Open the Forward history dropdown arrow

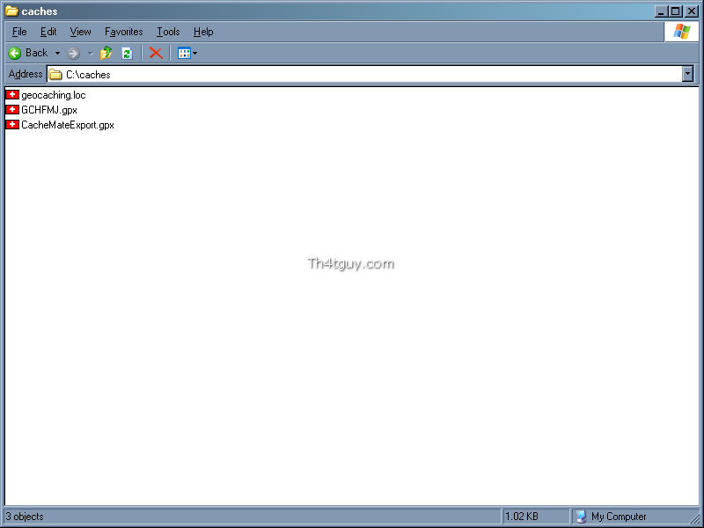pyautogui.click(x=90, y=54)
